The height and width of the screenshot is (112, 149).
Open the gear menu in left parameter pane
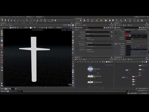pos(104,28)
